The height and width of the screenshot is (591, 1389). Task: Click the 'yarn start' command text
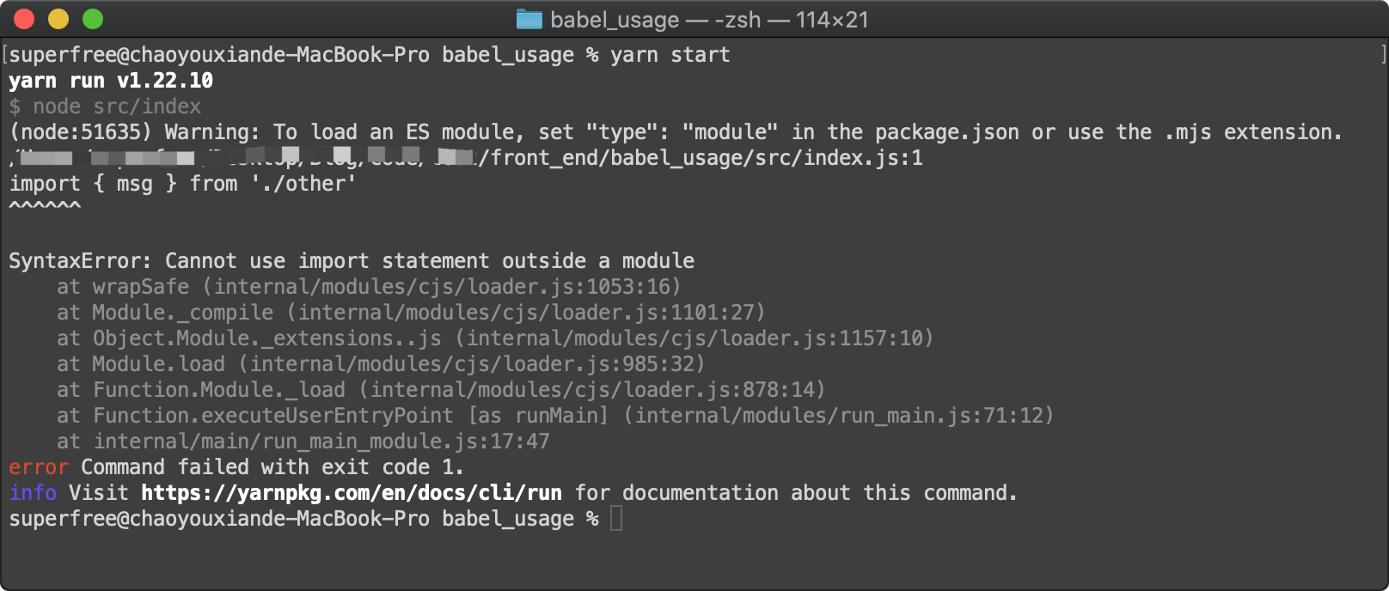tap(670, 54)
